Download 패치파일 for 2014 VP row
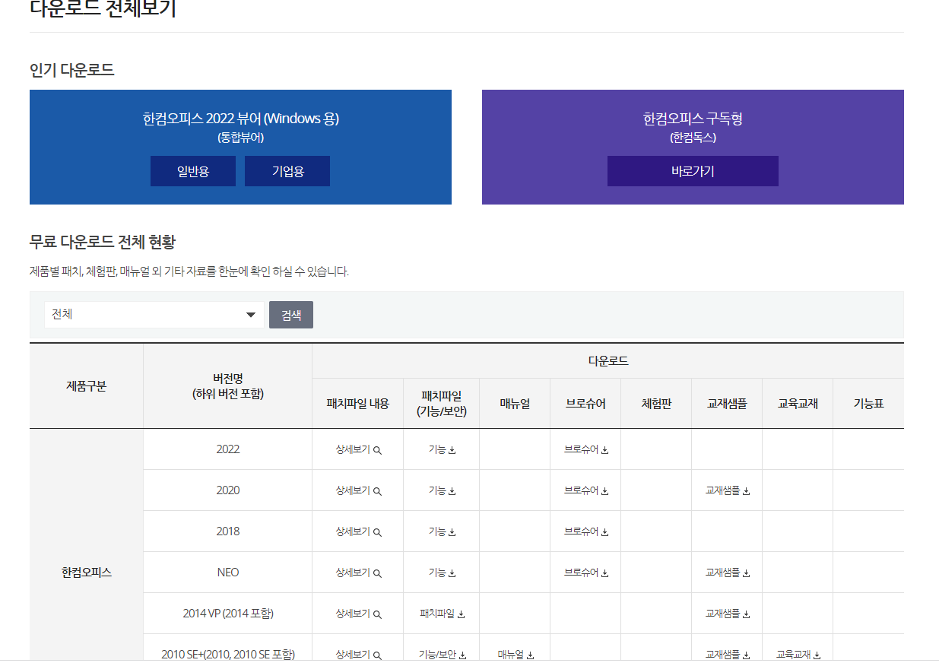The height and width of the screenshot is (663, 939). point(442,614)
